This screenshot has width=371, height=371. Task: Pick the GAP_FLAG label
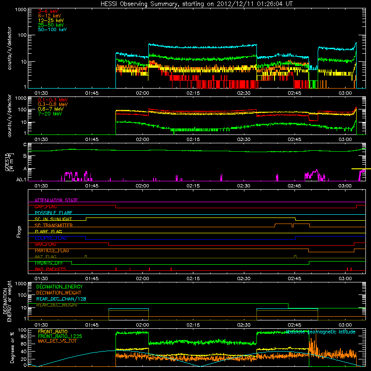pos(45,206)
